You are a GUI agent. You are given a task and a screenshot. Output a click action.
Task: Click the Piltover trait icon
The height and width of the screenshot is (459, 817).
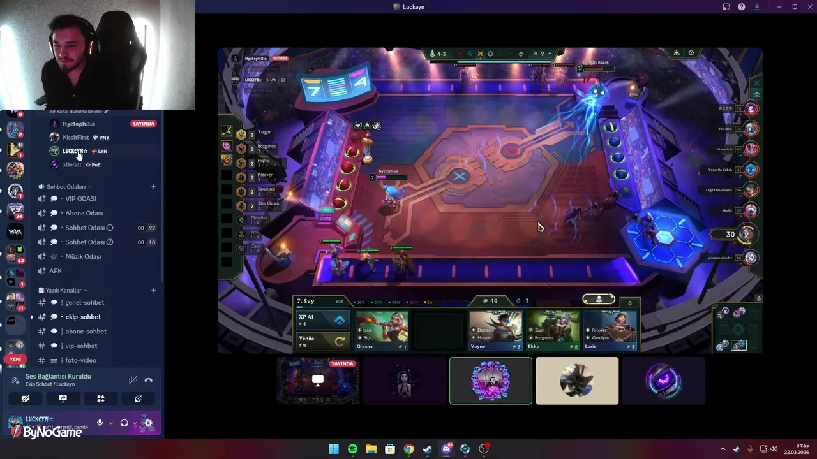241,177
